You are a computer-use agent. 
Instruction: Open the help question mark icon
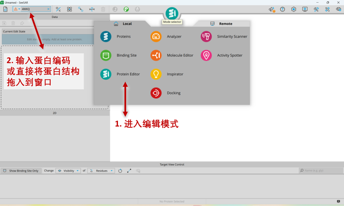tap(283, 9)
